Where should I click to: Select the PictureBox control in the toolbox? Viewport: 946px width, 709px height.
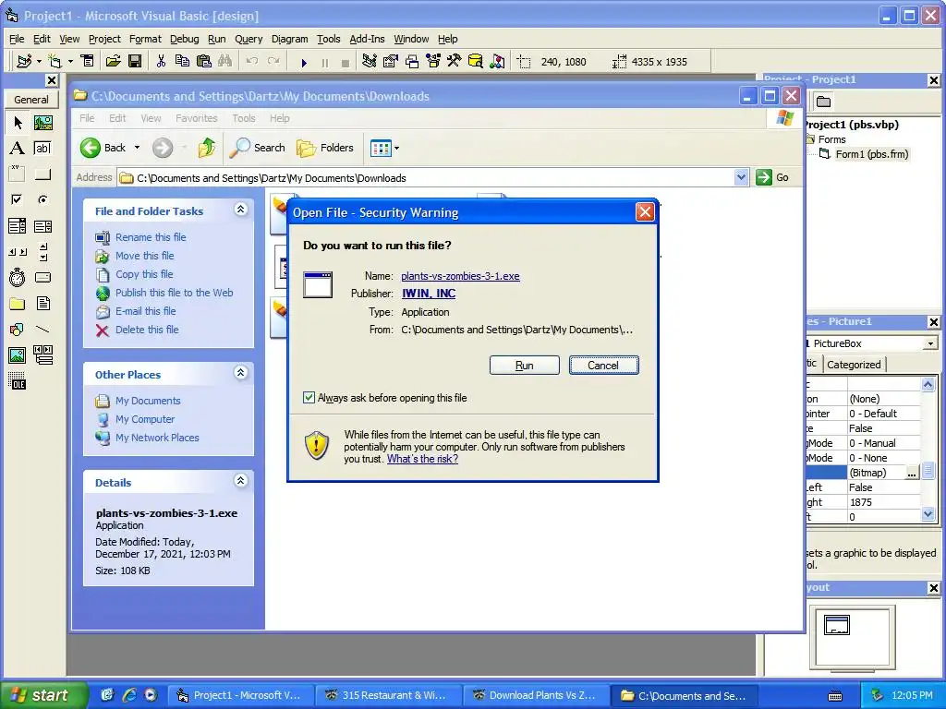coord(42,123)
